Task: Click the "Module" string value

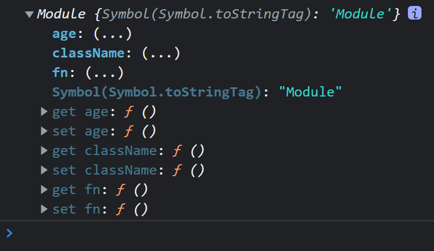Action: pyautogui.click(x=310, y=92)
